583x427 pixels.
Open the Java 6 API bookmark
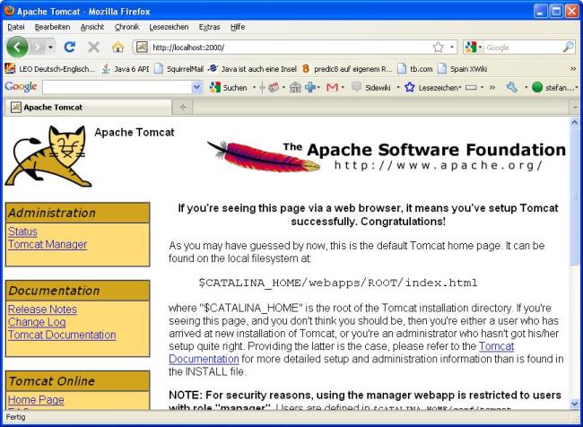tap(126, 69)
